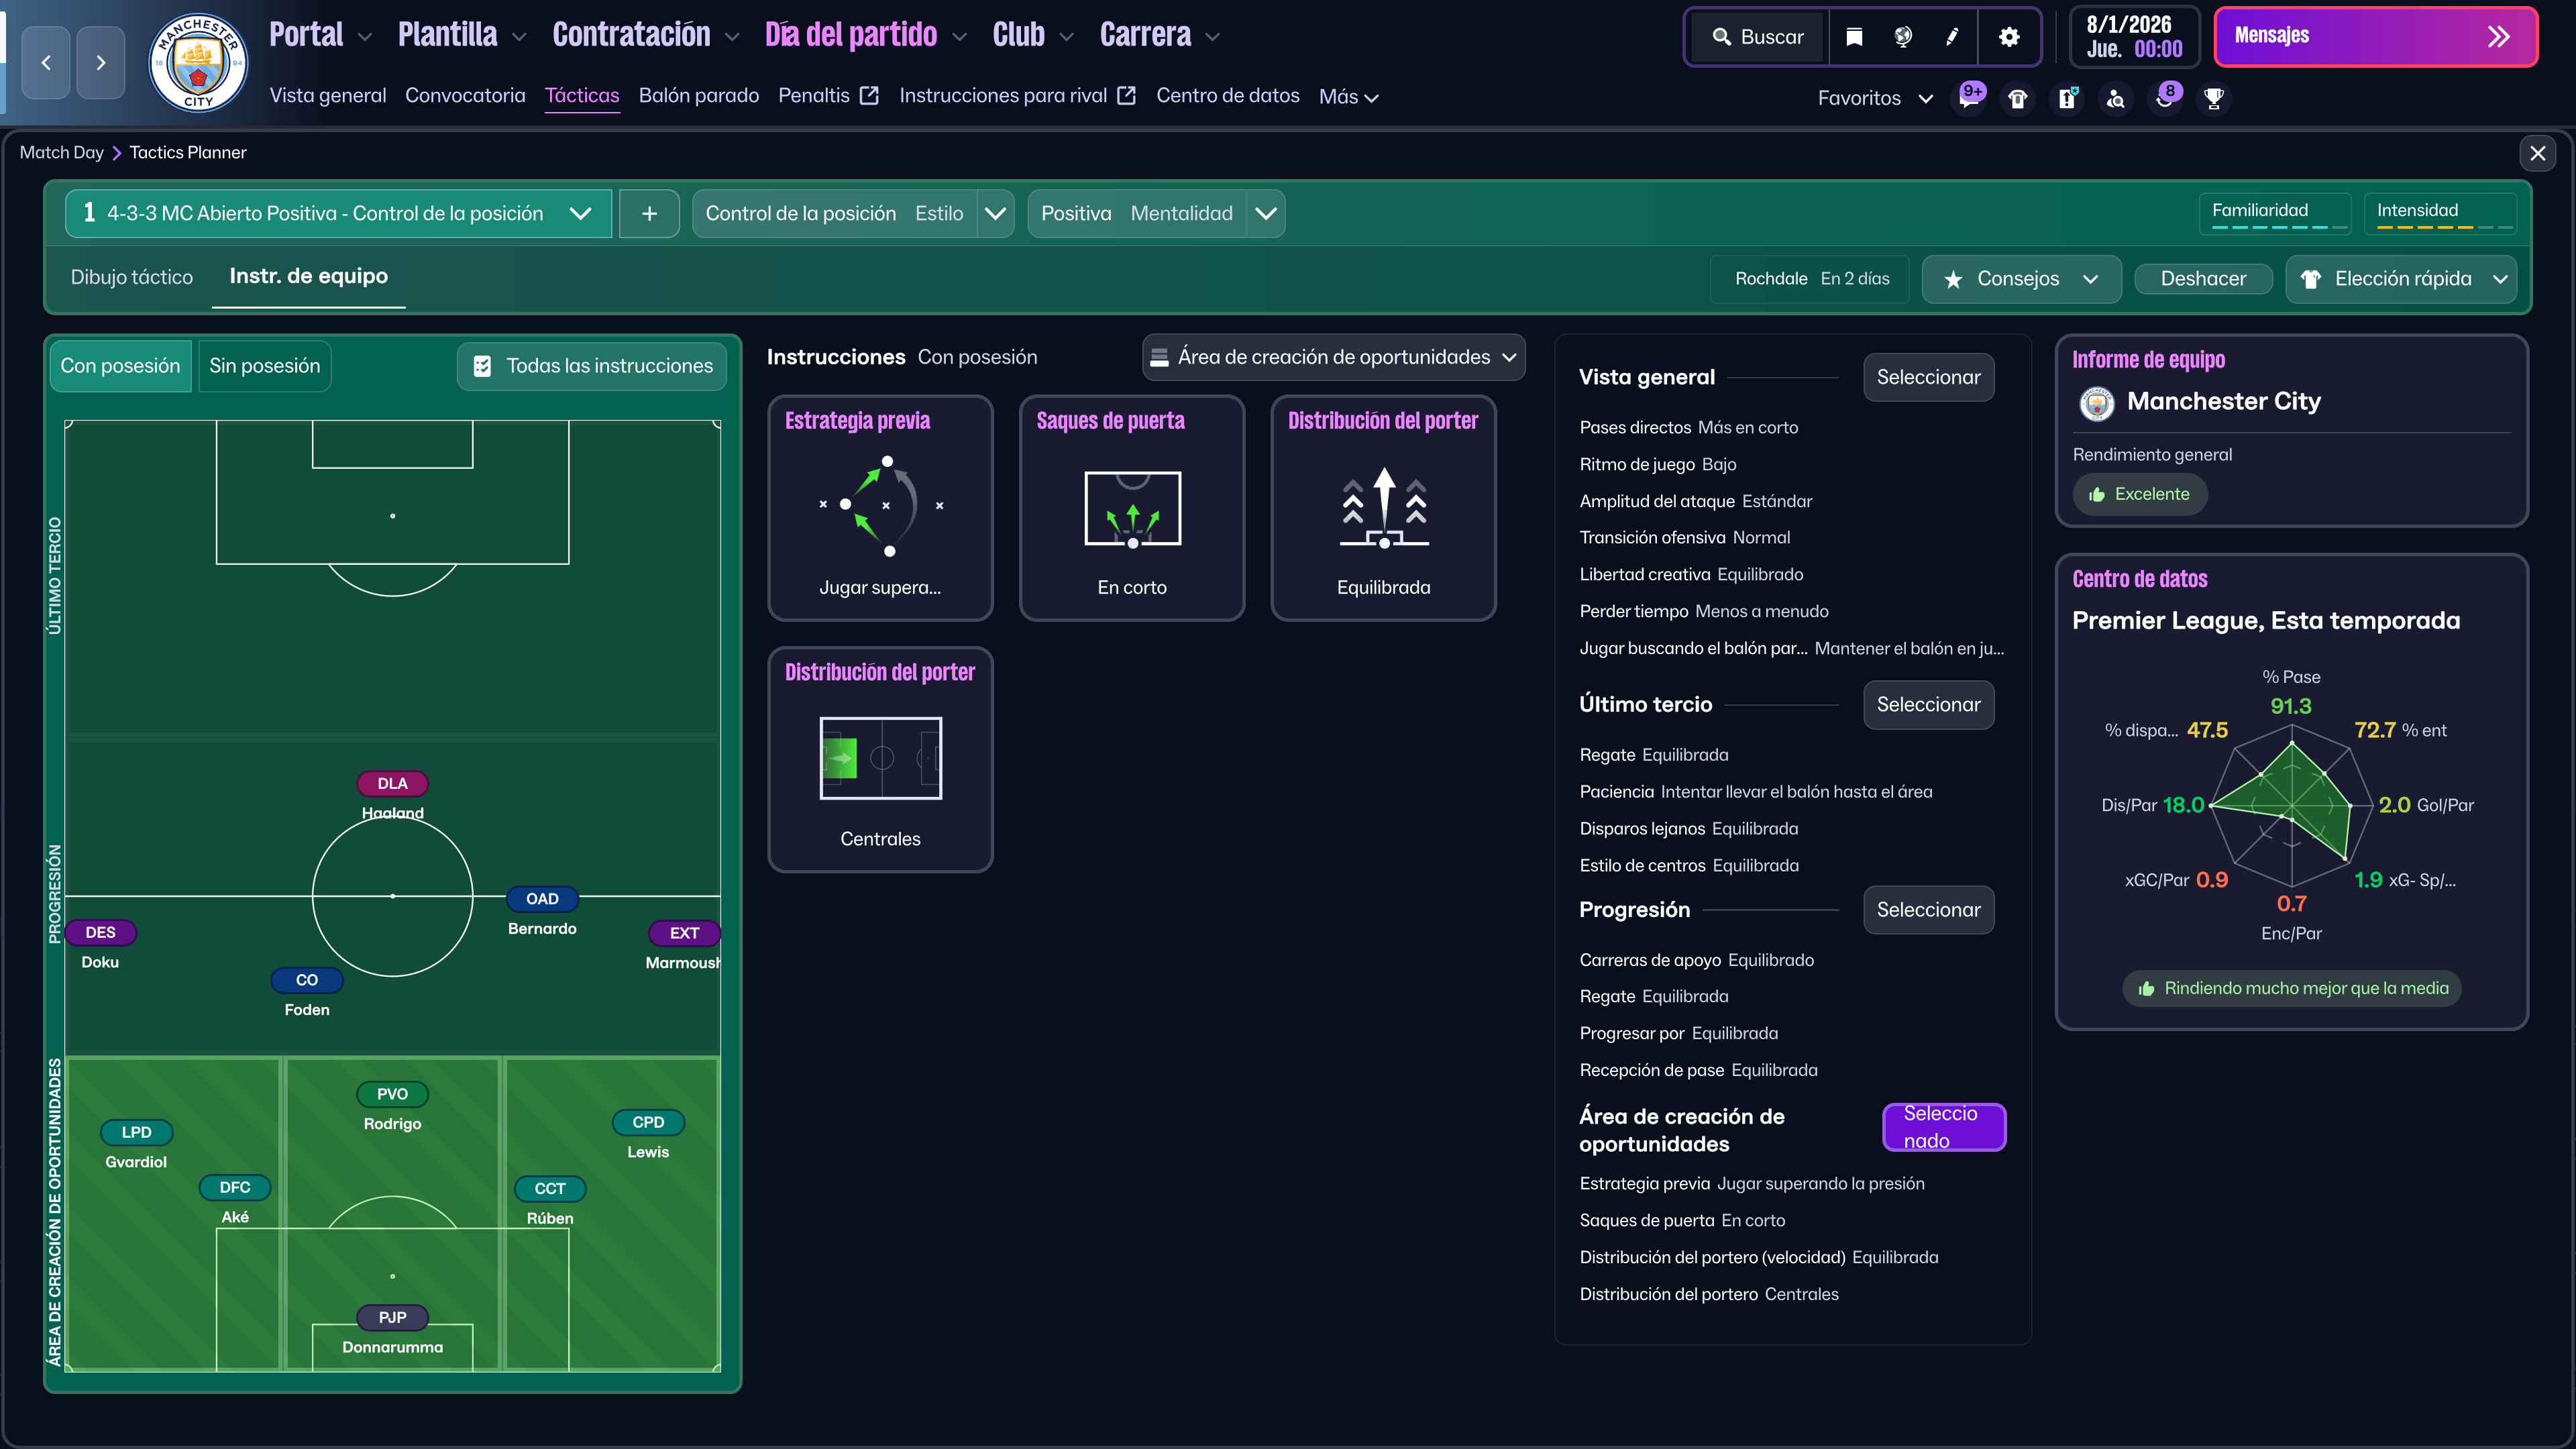Switch to Sin posesión toggle
The height and width of the screenshot is (1449, 2576).
[x=264, y=366]
